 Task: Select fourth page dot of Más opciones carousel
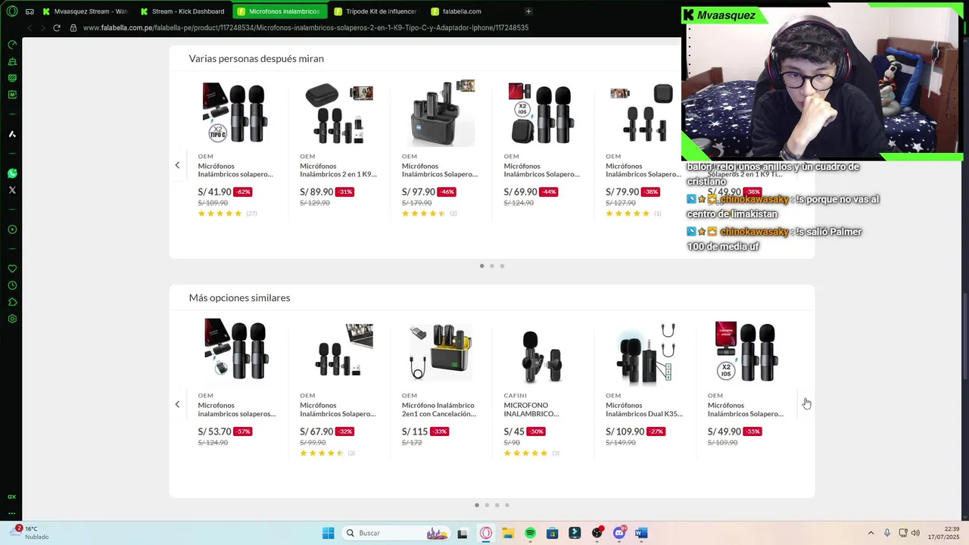pos(507,505)
